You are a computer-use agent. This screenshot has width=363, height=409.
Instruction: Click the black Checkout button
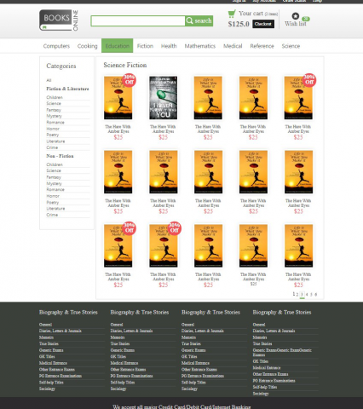point(263,24)
